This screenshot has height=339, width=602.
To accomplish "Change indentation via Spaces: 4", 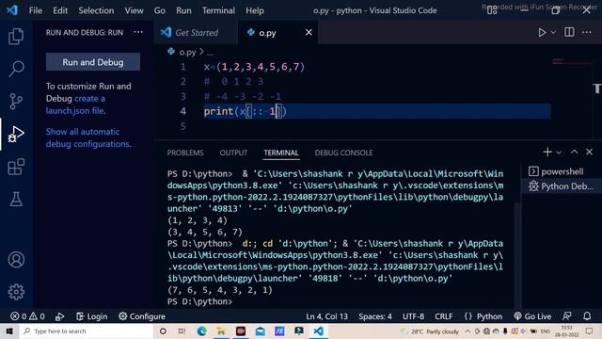I will [375, 316].
